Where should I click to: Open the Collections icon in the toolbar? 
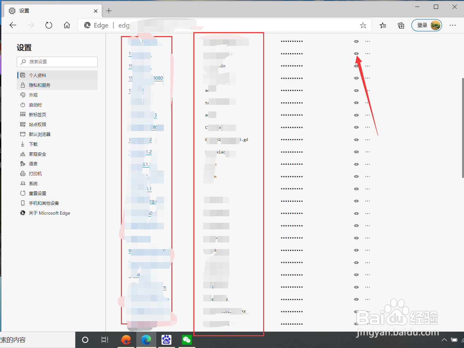click(x=400, y=25)
